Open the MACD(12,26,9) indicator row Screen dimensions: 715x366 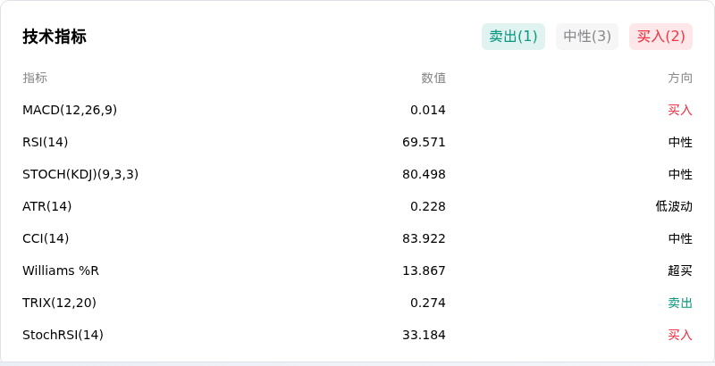357,110
